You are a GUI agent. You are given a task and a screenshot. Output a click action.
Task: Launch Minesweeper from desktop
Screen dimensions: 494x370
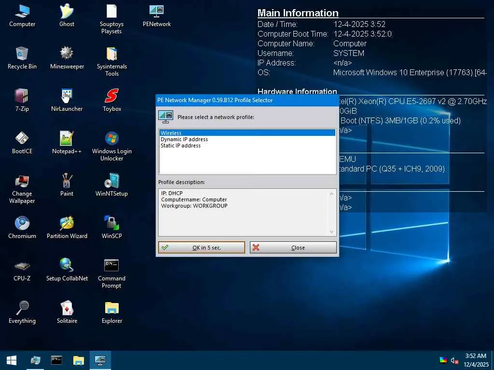pyautogui.click(x=67, y=58)
